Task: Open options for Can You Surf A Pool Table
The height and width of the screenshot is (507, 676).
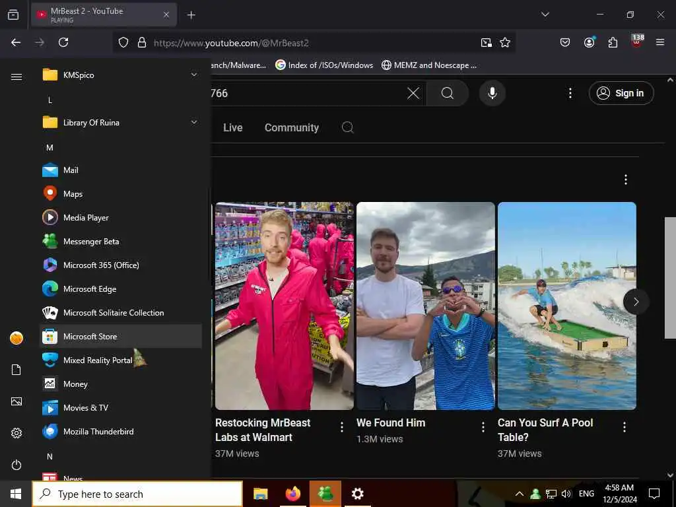Action: pyautogui.click(x=625, y=427)
